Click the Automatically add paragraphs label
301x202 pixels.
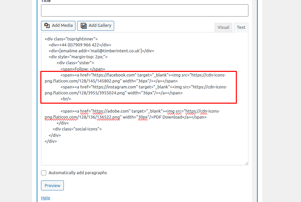pos(78,173)
